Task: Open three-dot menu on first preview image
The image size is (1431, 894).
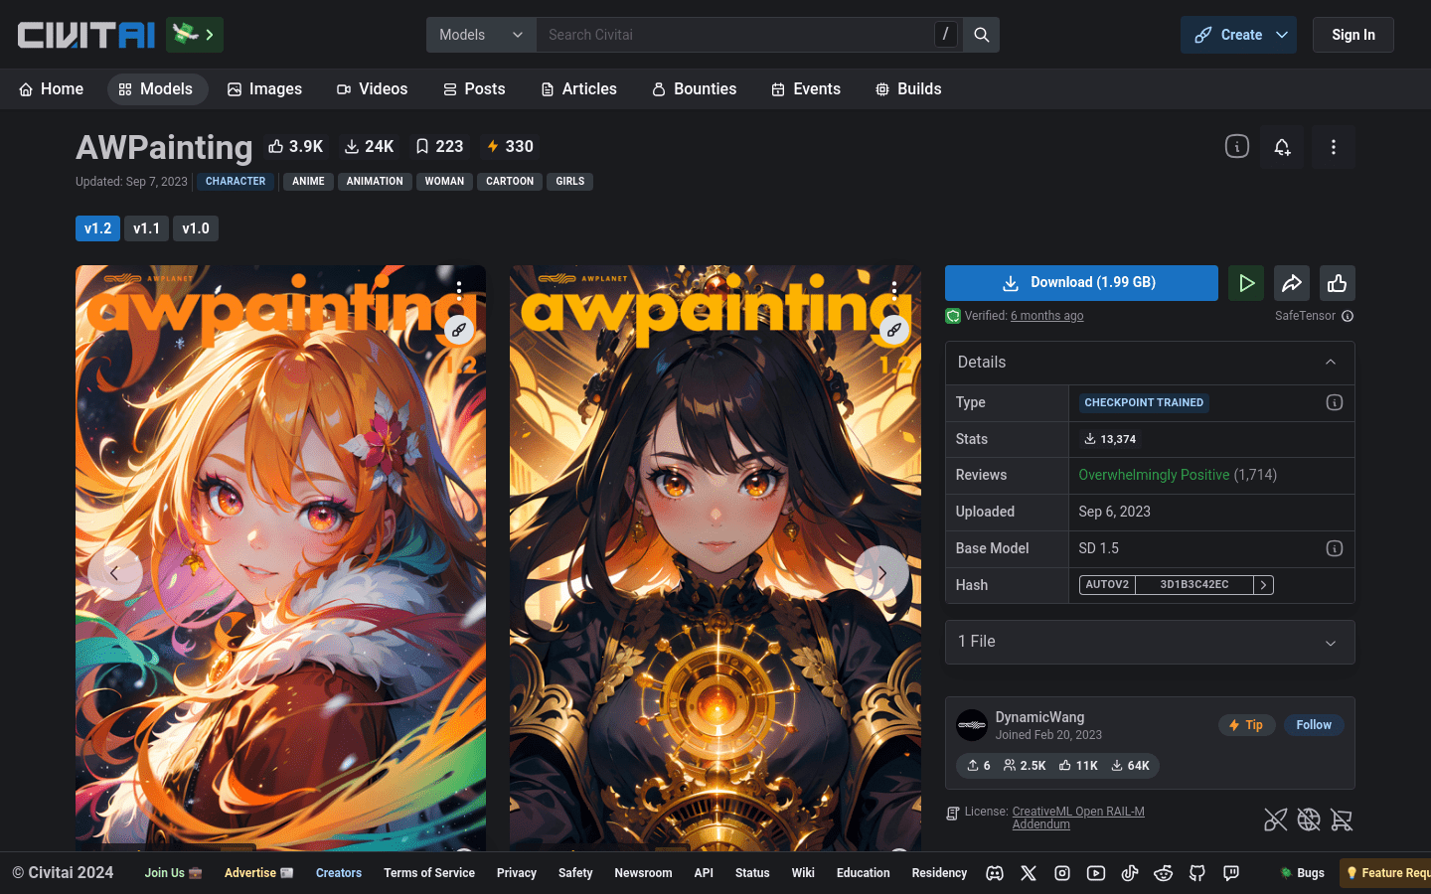Action: coord(459,290)
